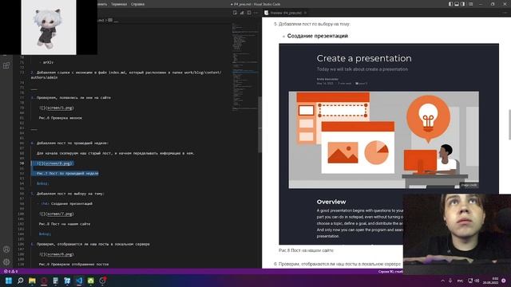Open the Extensions view in activity bar
The image size is (511, 287).
pos(6,65)
